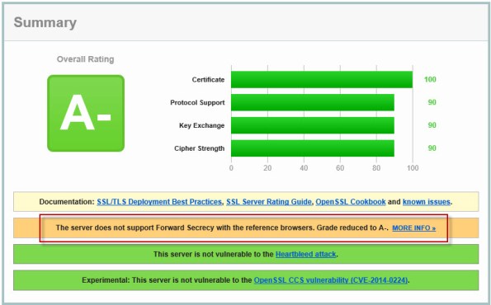This screenshot has height=305, width=491.
Task: Click the Summary heading
Action: [45, 22]
